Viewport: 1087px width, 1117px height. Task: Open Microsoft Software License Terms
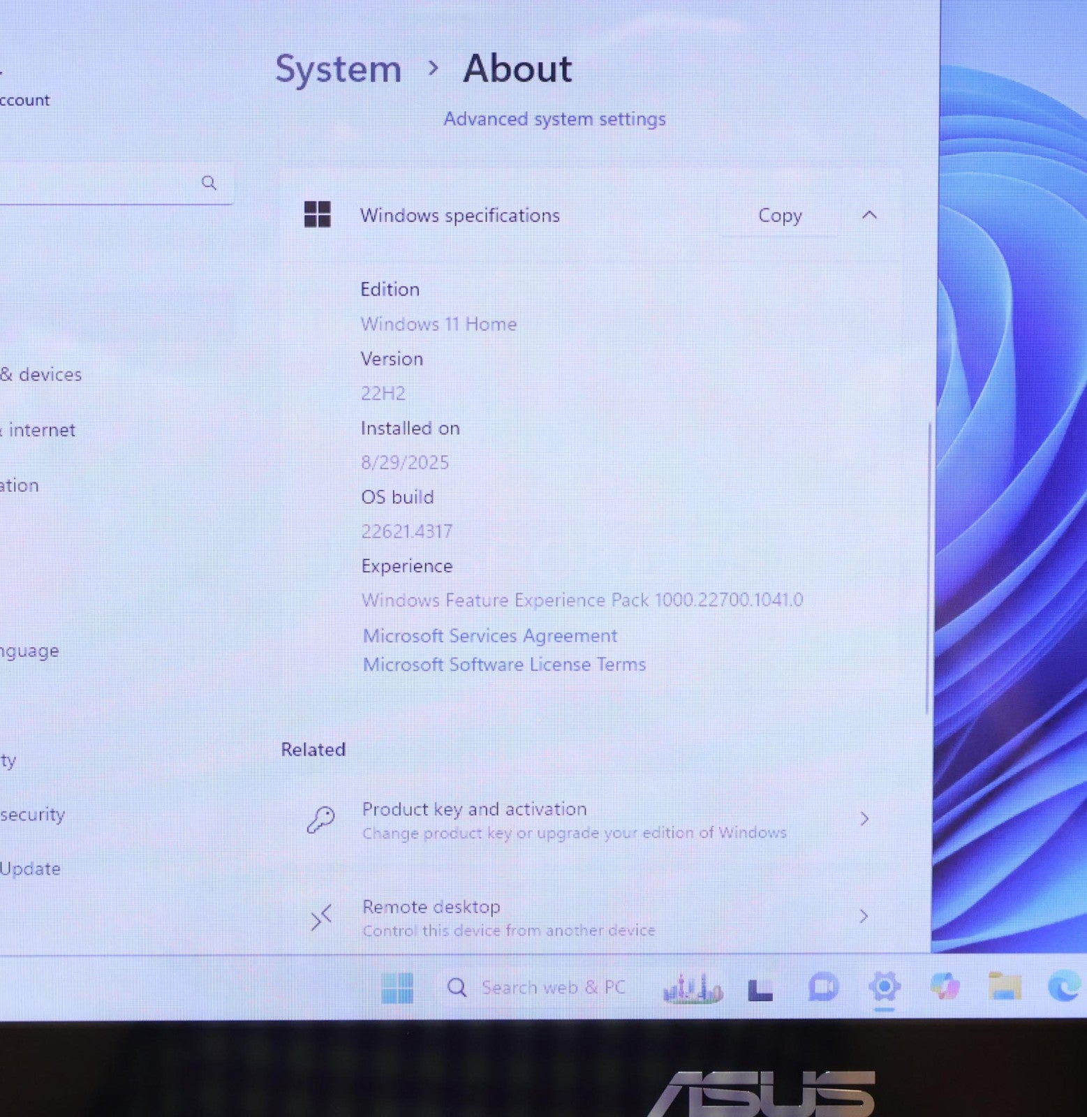point(504,665)
